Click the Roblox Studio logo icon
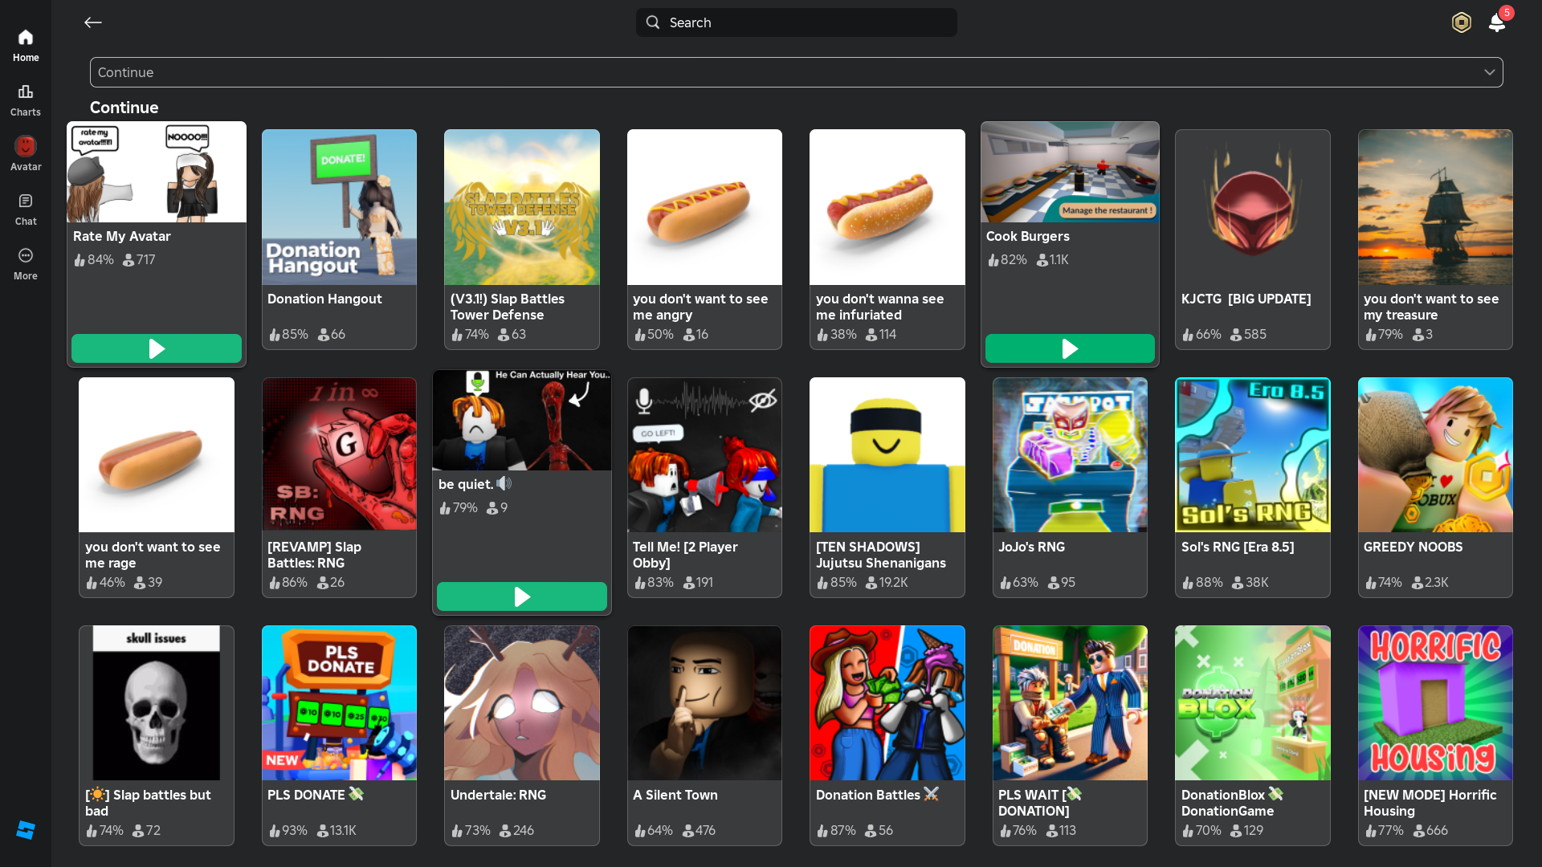The width and height of the screenshot is (1542, 867). point(26,830)
